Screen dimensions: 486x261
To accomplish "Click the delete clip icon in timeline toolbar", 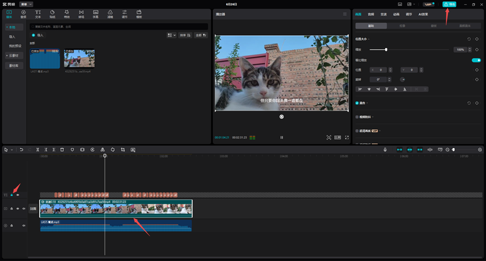I will pyautogui.click(x=62, y=149).
